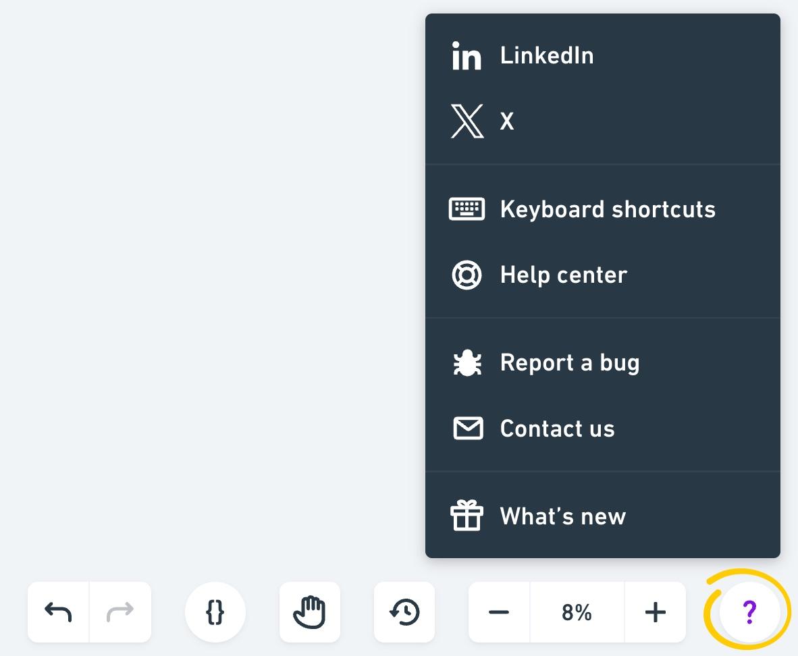Click the undo arrow button
The height and width of the screenshot is (656, 798).
coord(58,612)
